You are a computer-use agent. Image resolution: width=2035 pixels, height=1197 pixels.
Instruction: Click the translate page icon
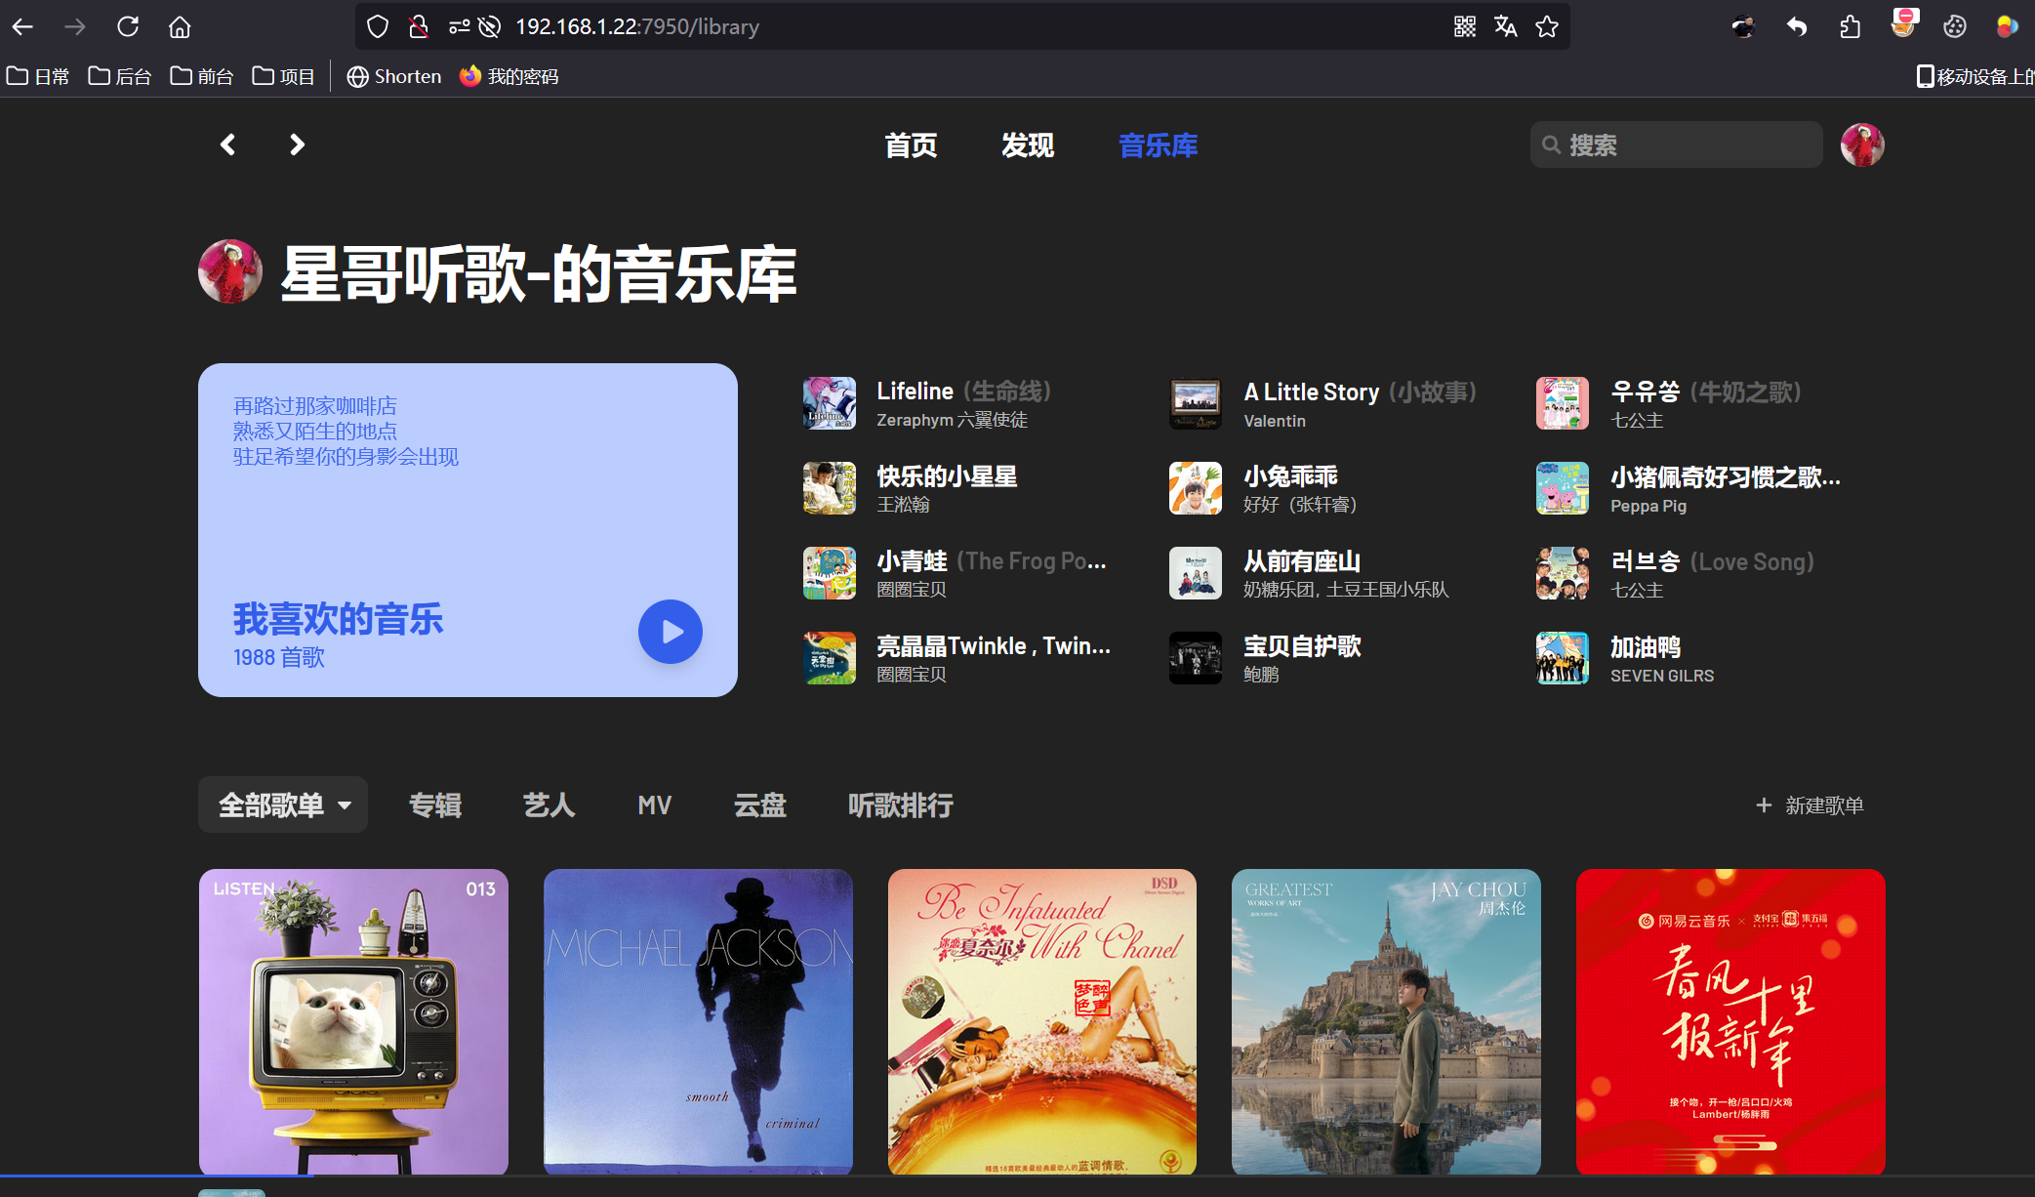click(x=1505, y=26)
